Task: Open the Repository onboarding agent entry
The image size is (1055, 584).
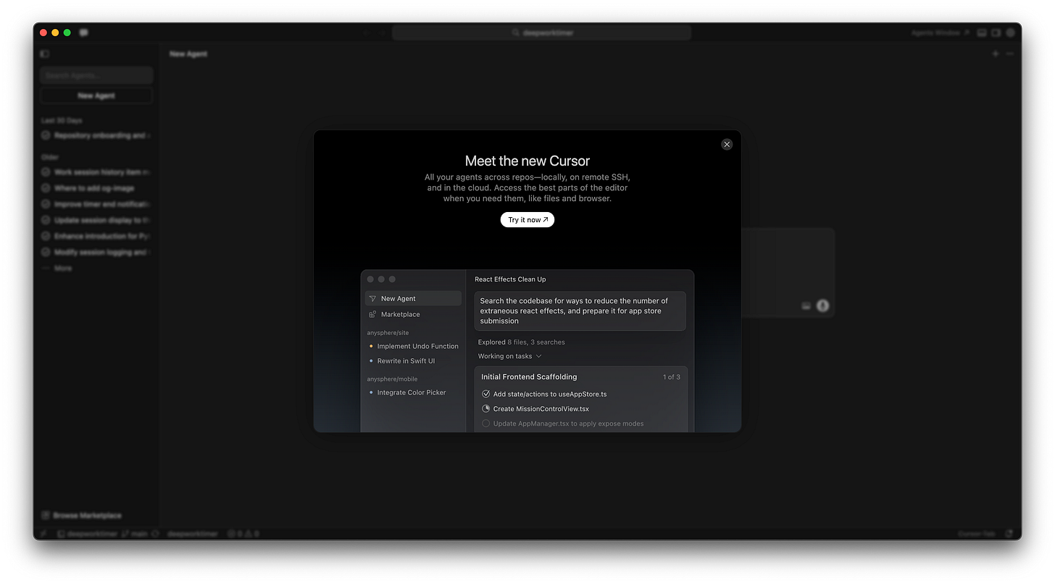Action: point(96,135)
